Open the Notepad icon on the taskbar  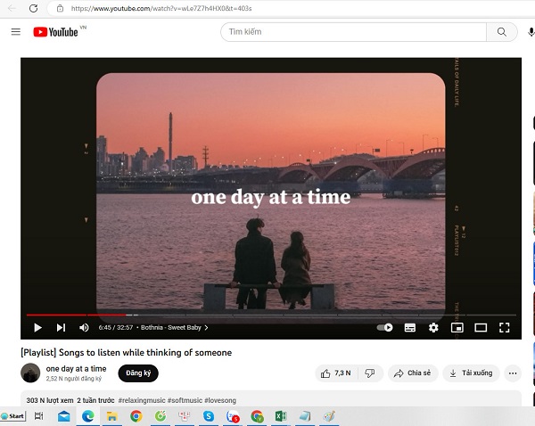[x=305, y=416]
